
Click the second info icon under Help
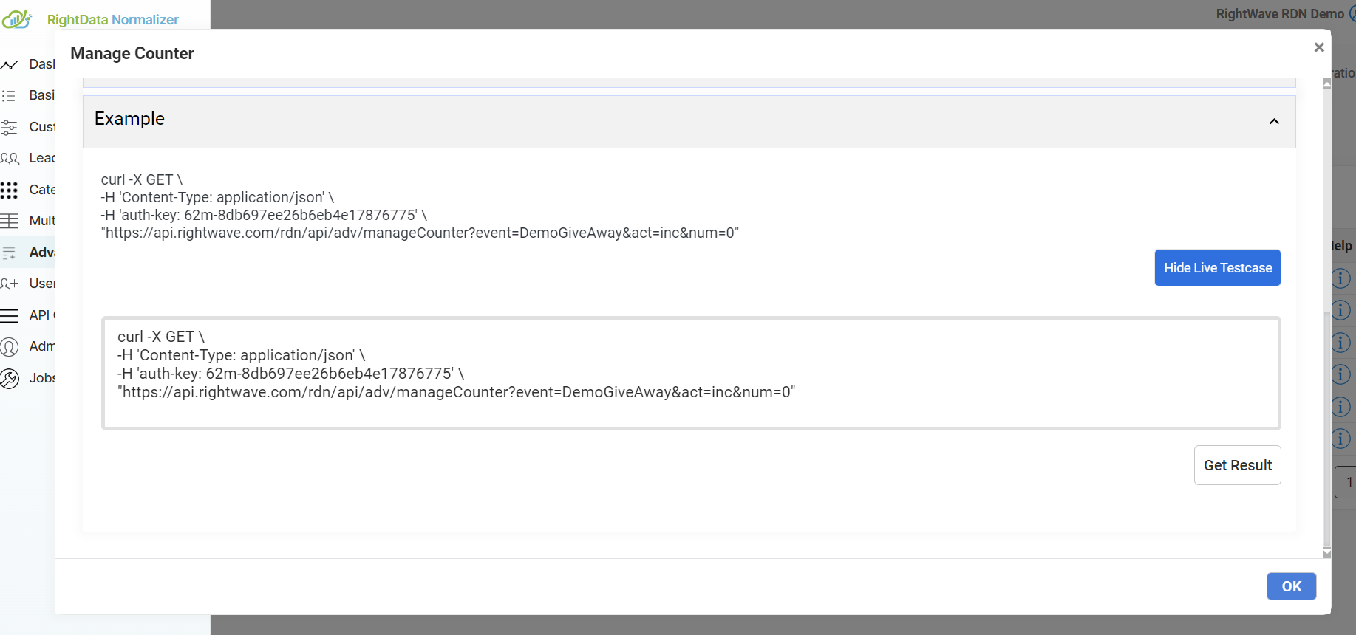[1340, 310]
